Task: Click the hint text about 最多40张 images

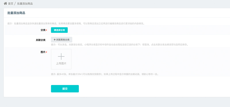Action: point(105,74)
